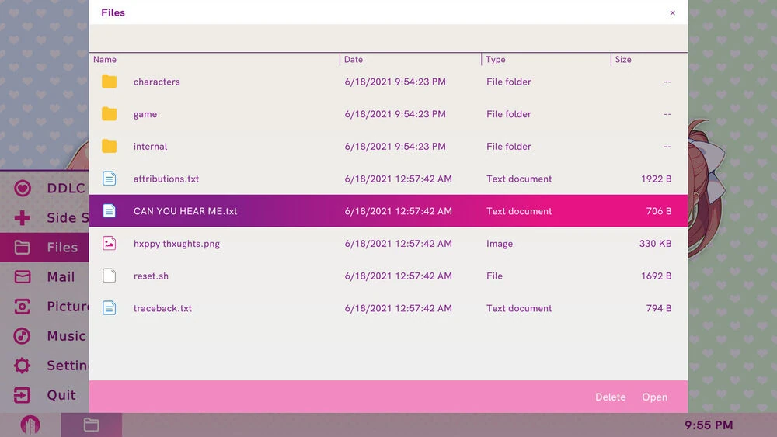This screenshot has height=437, width=777.
Task: Sort files by Date column header
Action: pos(354,60)
